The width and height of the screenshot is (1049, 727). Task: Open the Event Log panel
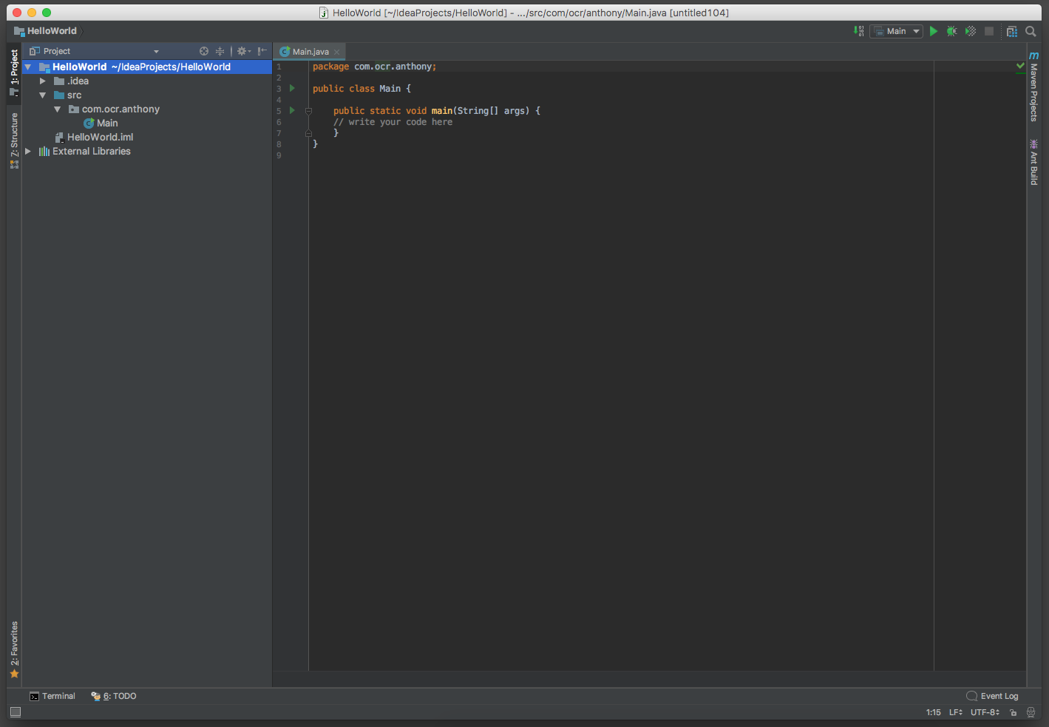point(992,696)
